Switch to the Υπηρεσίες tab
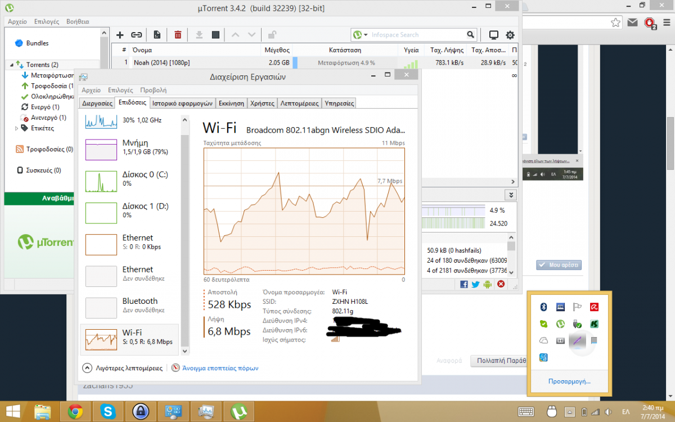675x422 pixels. click(x=339, y=104)
